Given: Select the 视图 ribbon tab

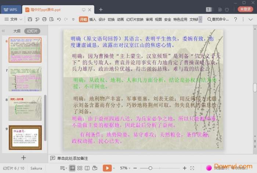Looking at the screenshot, I should 158,20.
